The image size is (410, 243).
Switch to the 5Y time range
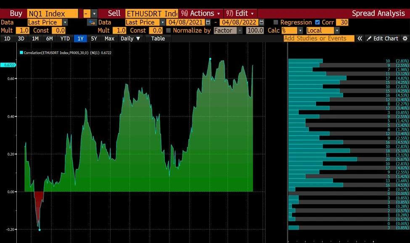[x=94, y=38]
